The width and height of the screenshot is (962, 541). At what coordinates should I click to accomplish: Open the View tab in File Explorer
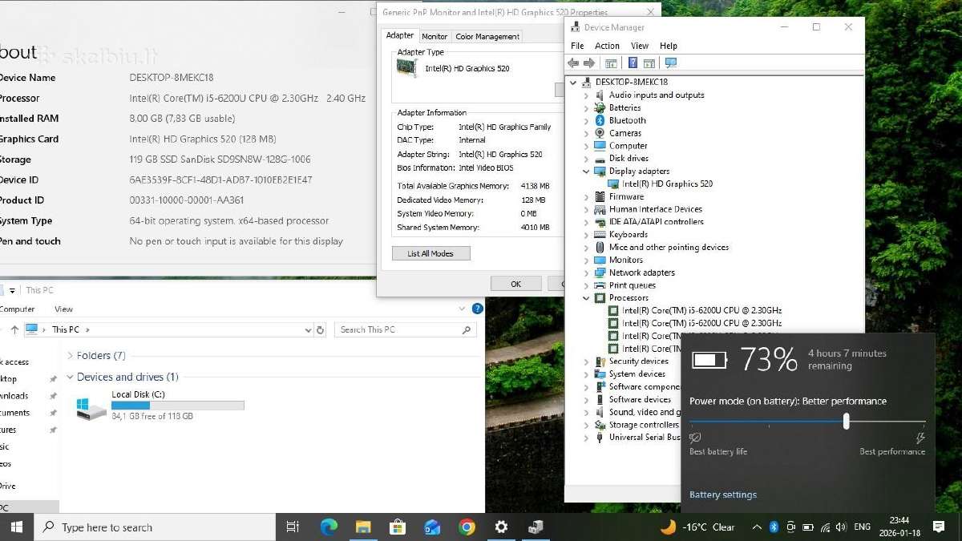pos(64,309)
